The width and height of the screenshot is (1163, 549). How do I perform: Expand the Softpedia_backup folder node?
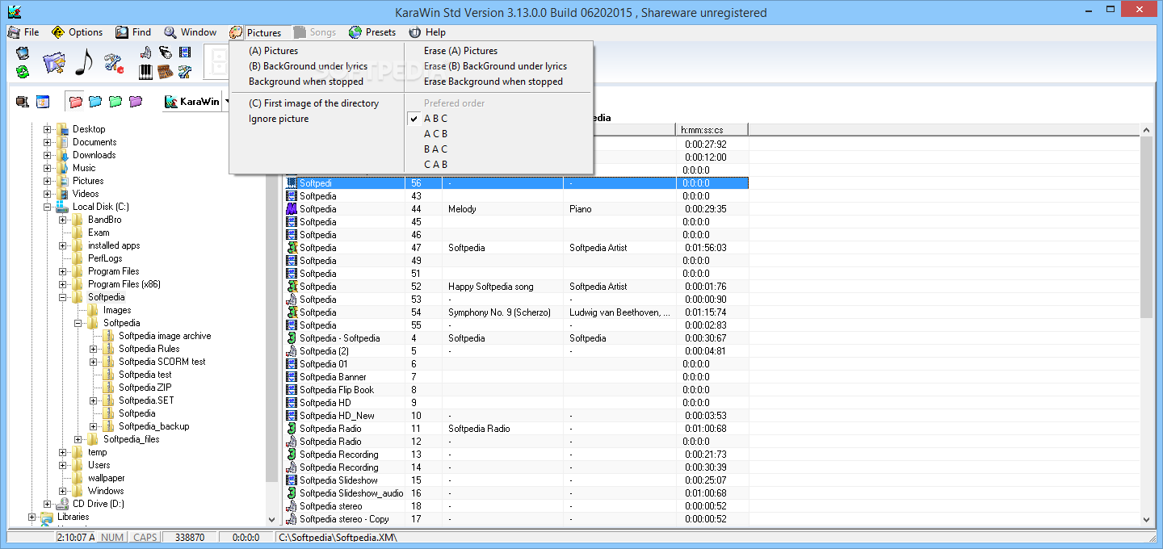(x=94, y=426)
